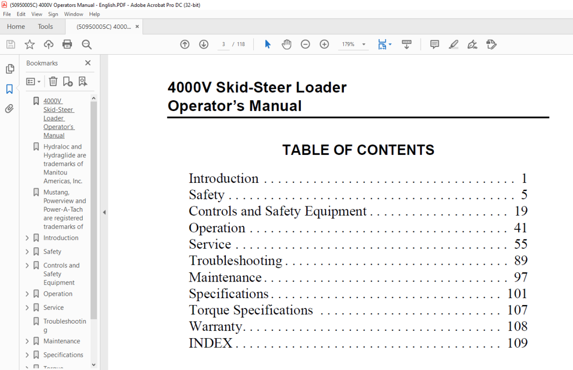Delete selected bookmark with trash icon

[x=53, y=81]
